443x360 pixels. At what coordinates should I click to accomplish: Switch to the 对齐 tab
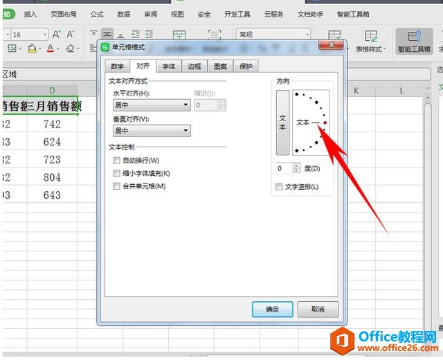[x=143, y=66]
